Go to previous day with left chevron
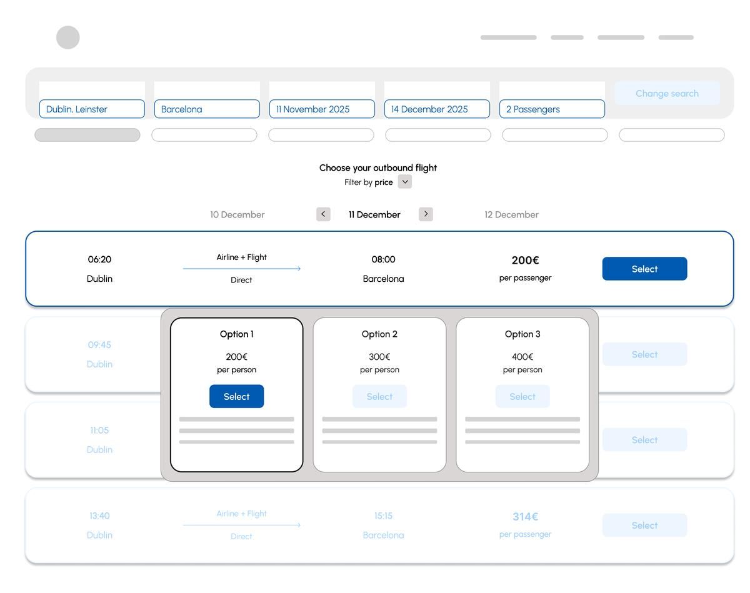 323,214
